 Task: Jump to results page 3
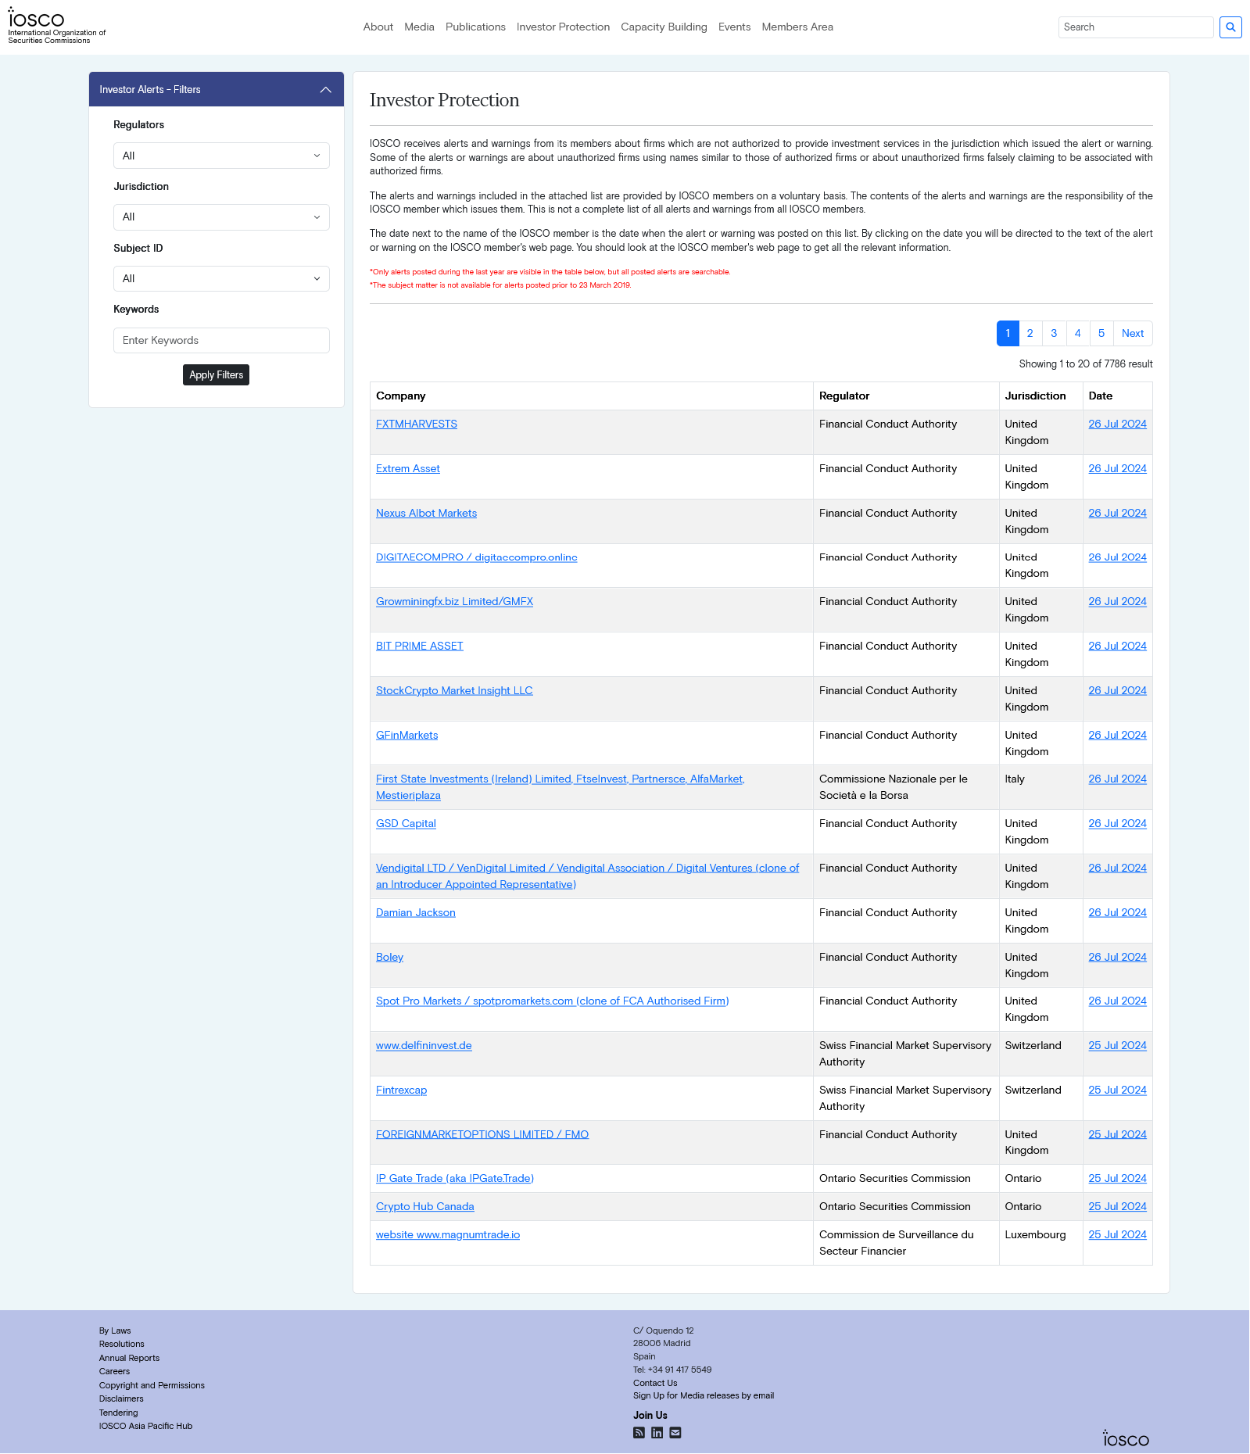point(1054,334)
